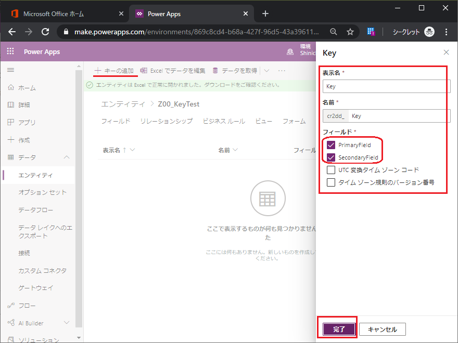Click the Entities breadcrumb link
This screenshot has height=343, width=458.
tap(123, 104)
